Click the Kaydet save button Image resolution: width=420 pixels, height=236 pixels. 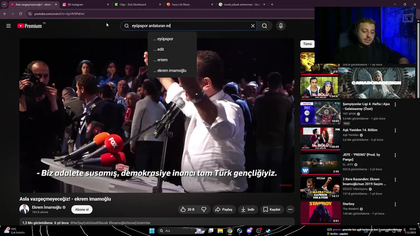(x=272, y=209)
